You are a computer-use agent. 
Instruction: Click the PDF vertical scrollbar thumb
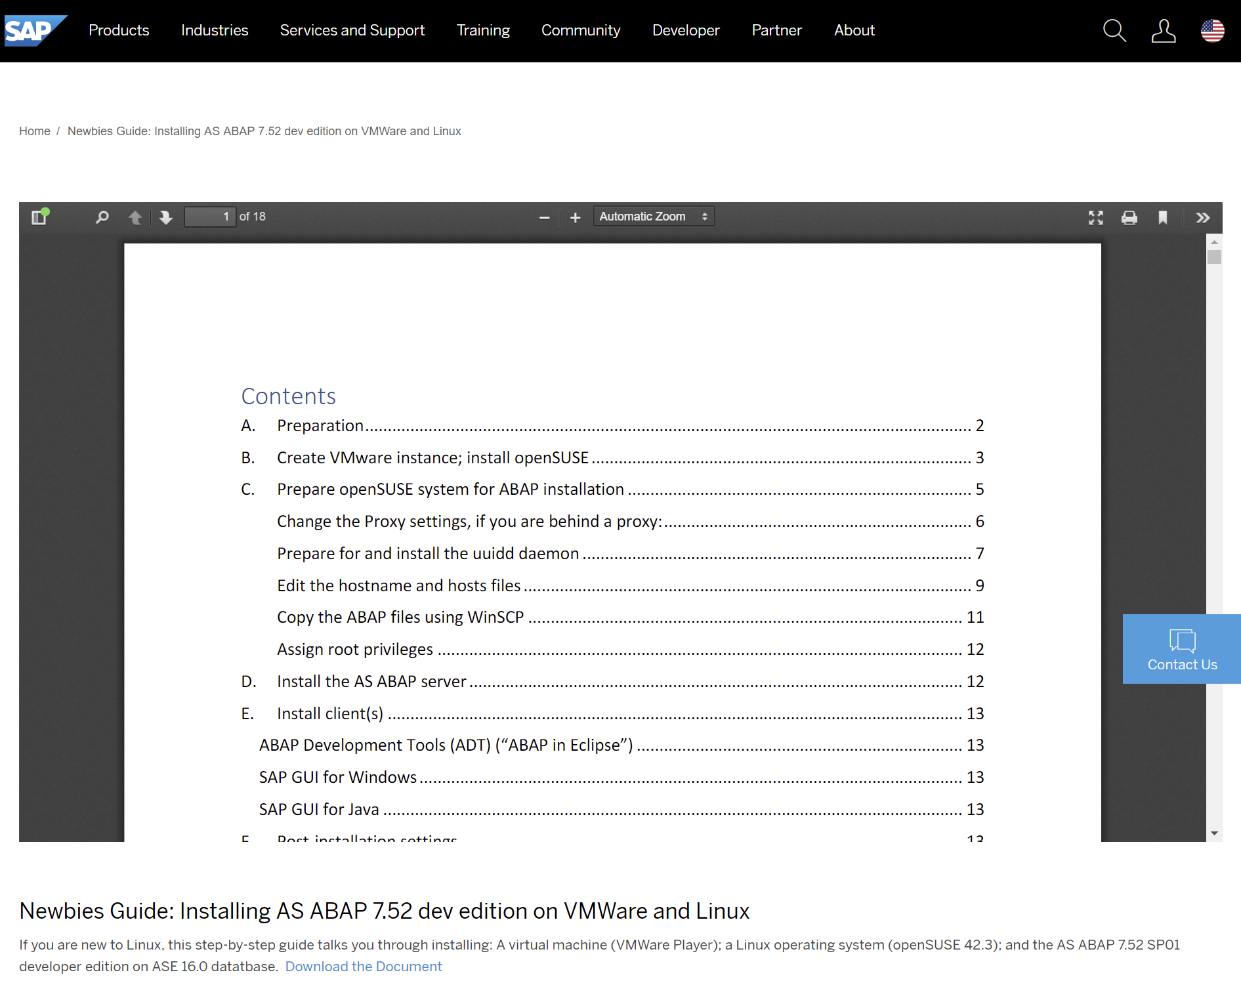coord(1214,257)
